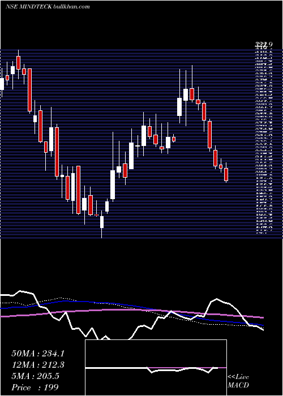Screen dimensions: 283x396
Task: Click inside the MACD inset chart panel
Action: [x=156, y=368]
